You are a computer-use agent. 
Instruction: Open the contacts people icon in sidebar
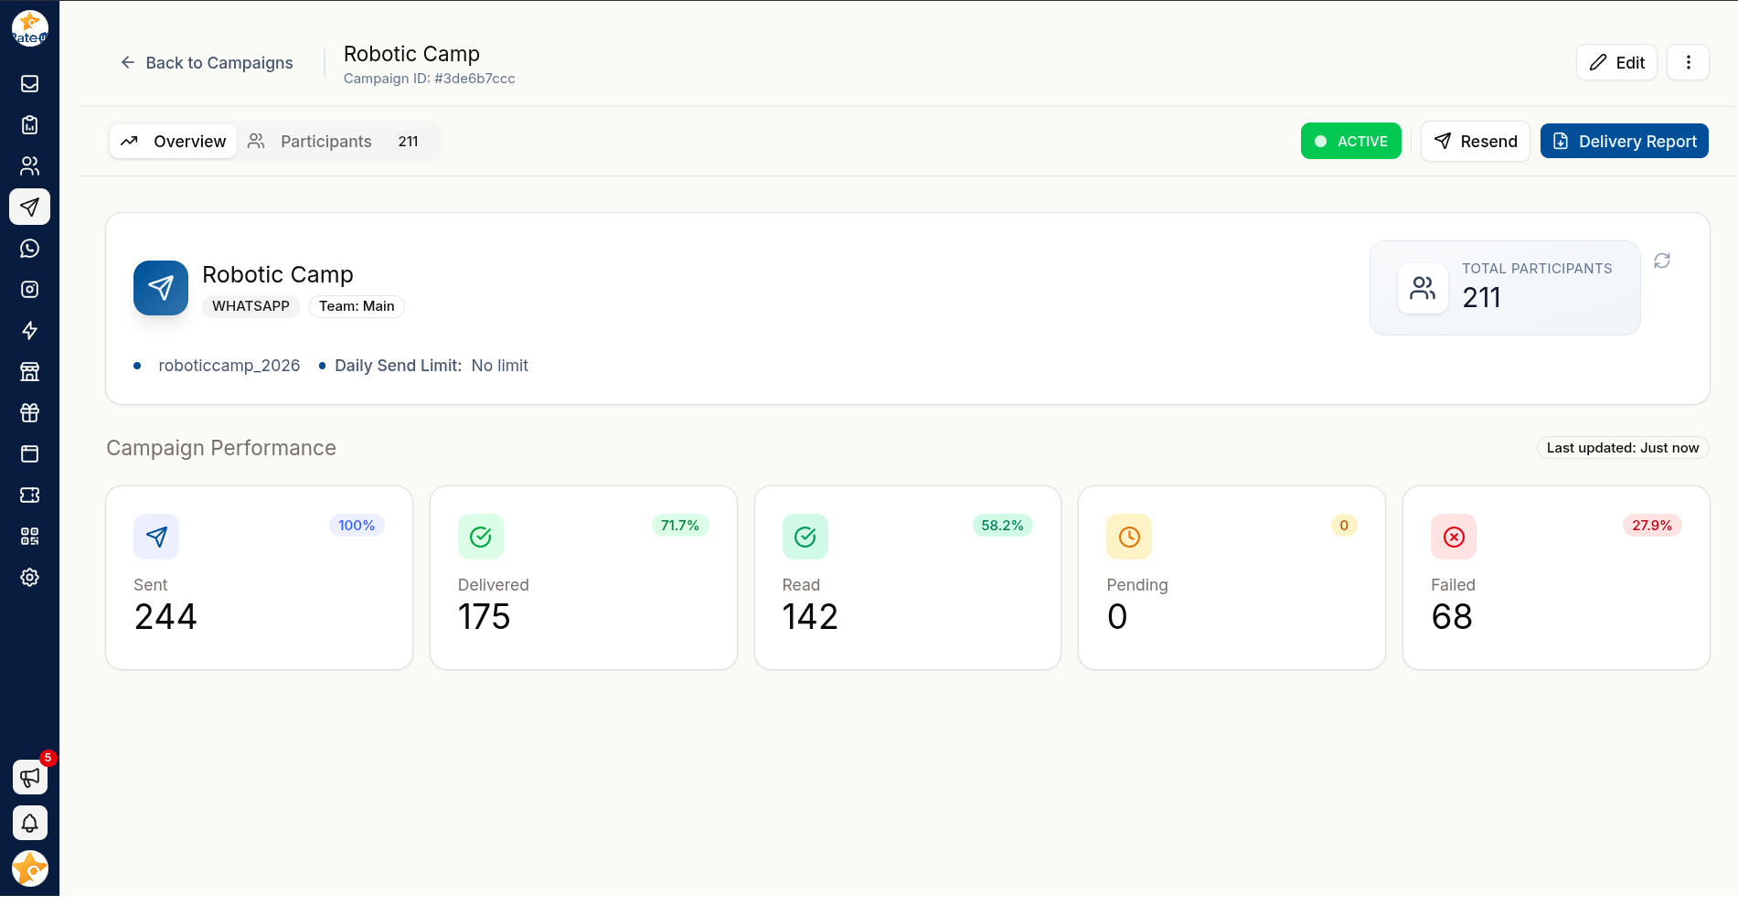click(x=29, y=165)
